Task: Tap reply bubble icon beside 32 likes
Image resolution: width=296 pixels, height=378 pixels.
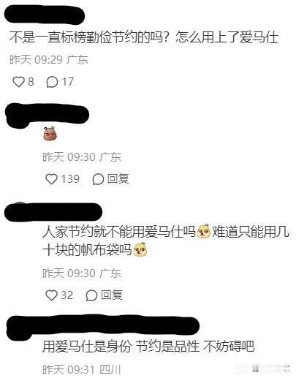Action: click(x=91, y=295)
